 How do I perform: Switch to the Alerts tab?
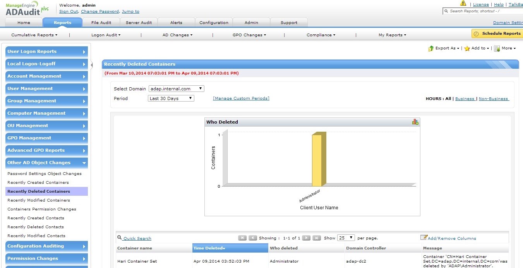(x=176, y=22)
